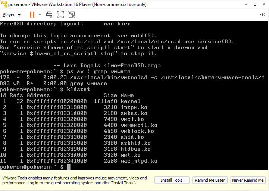
Task: Click the 'Refs' column header
Action: click(x=16, y=95)
